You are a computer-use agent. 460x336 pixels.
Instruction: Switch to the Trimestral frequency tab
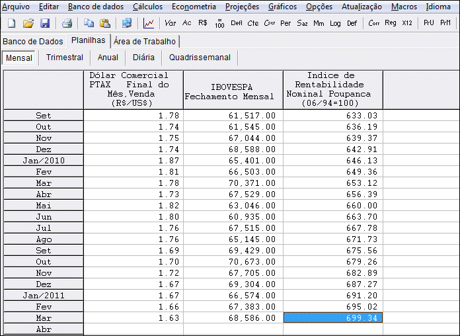(65, 58)
